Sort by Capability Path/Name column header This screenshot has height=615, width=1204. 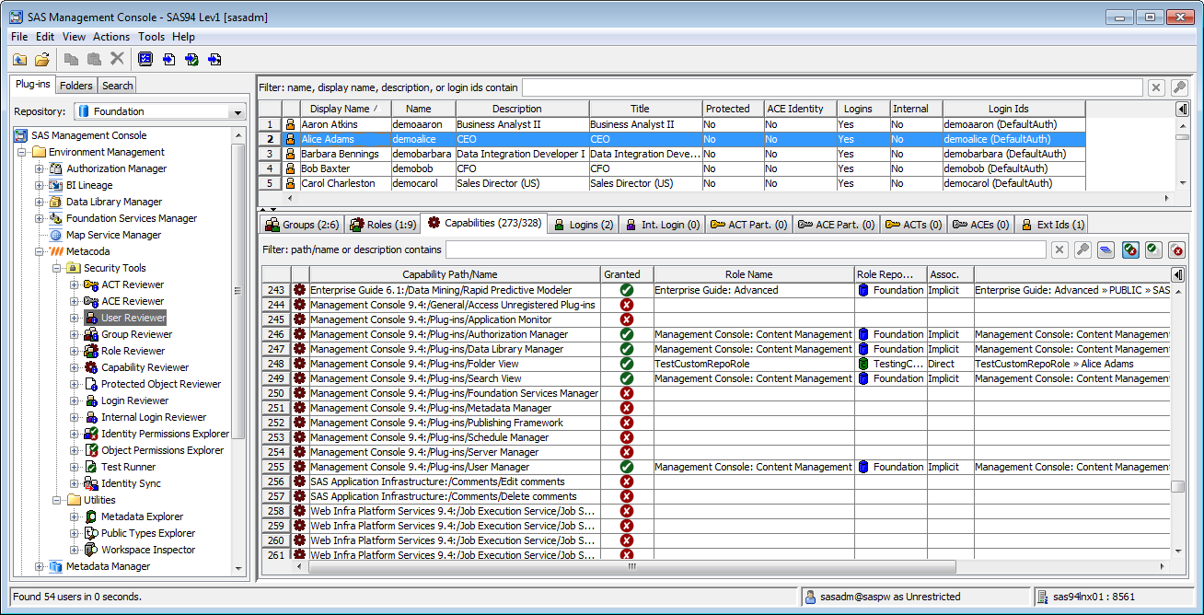click(x=455, y=274)
